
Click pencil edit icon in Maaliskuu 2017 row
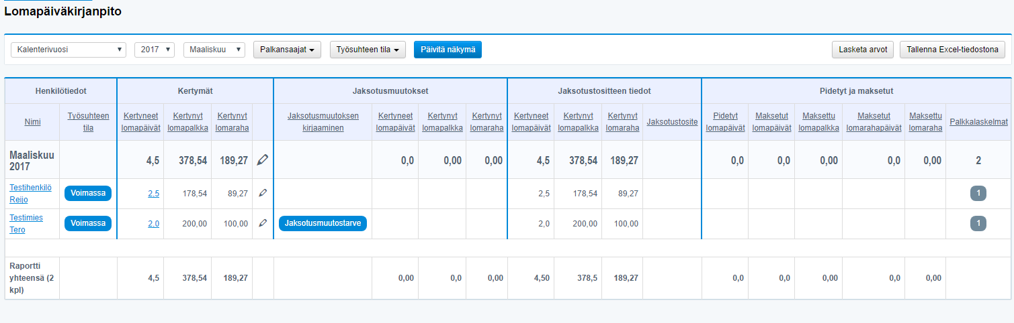coord(263,159)
